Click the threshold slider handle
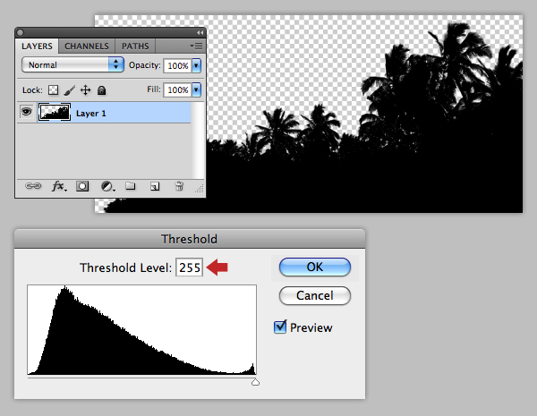 [x=255, y=382]
